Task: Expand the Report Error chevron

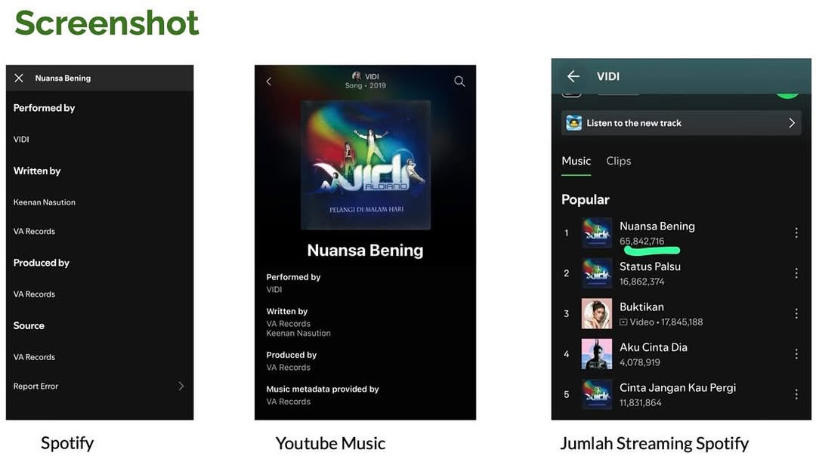Action: pos(181,386)
